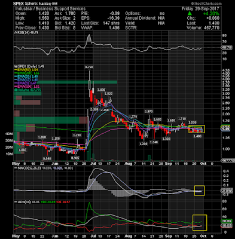Click the 1.970 high label in August

pos(149,112)
